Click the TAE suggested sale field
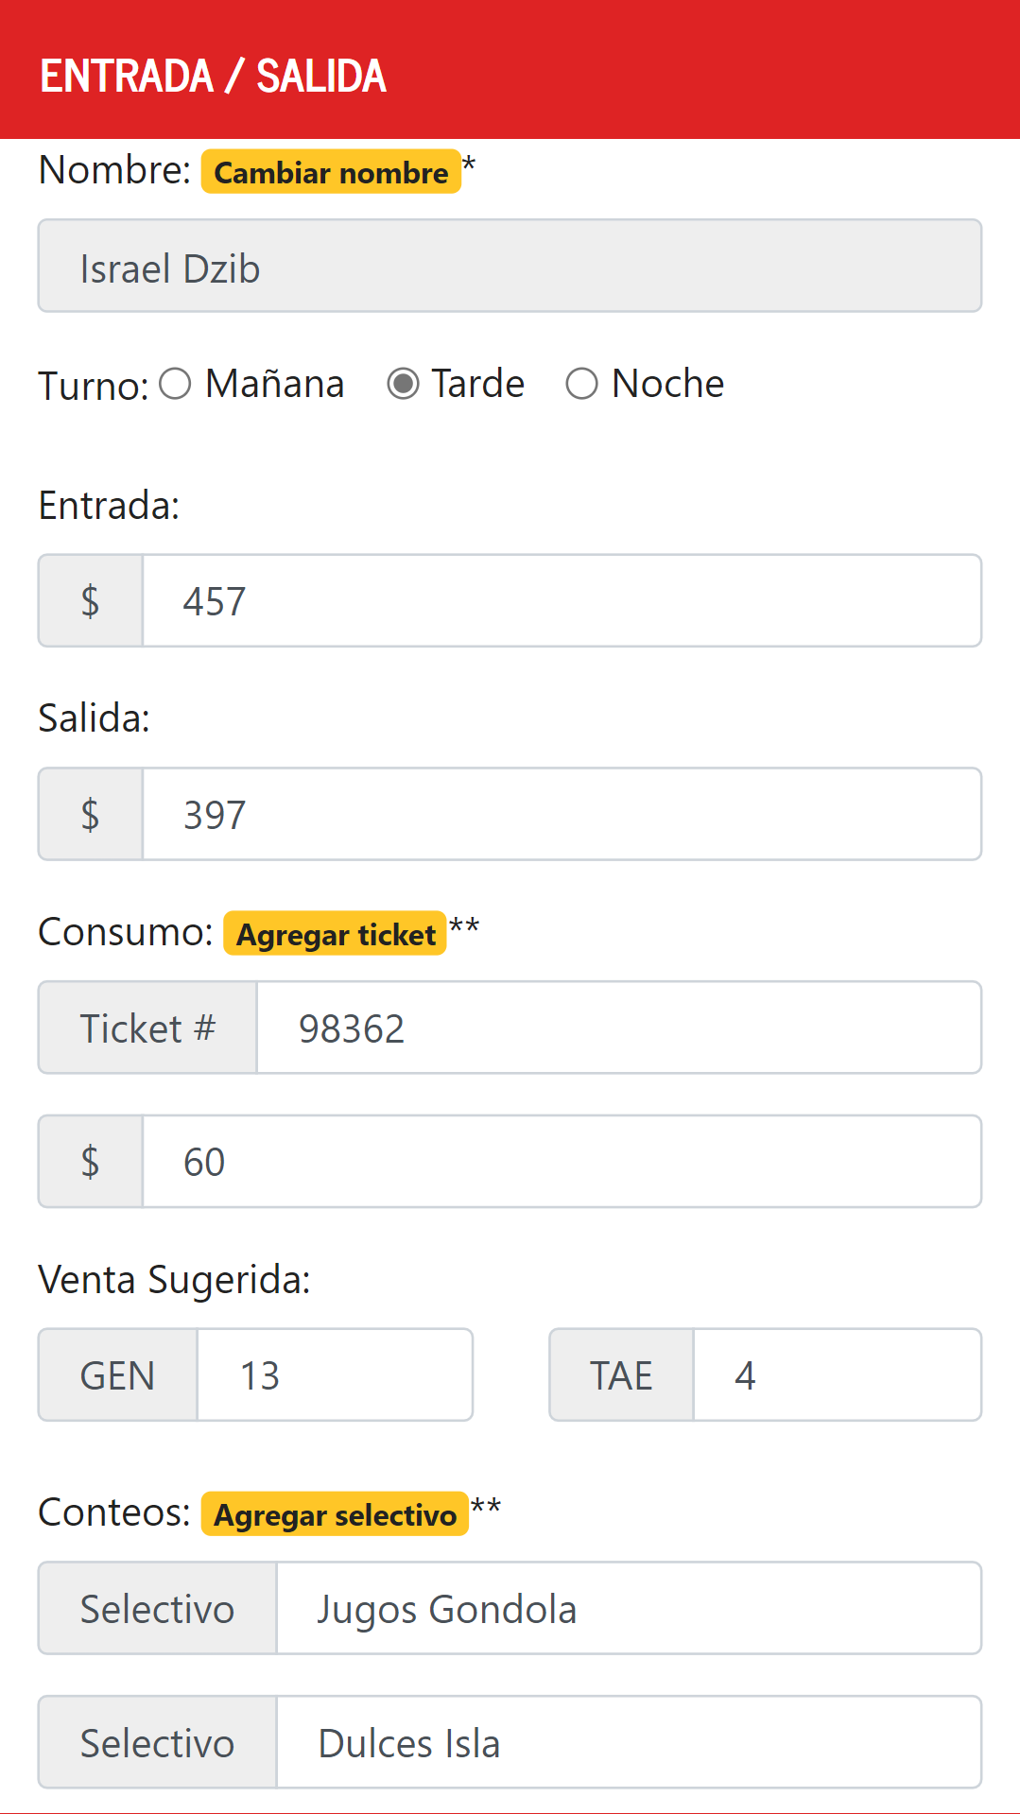Screen dimensions: 1020x1814 pos(837,1375)
